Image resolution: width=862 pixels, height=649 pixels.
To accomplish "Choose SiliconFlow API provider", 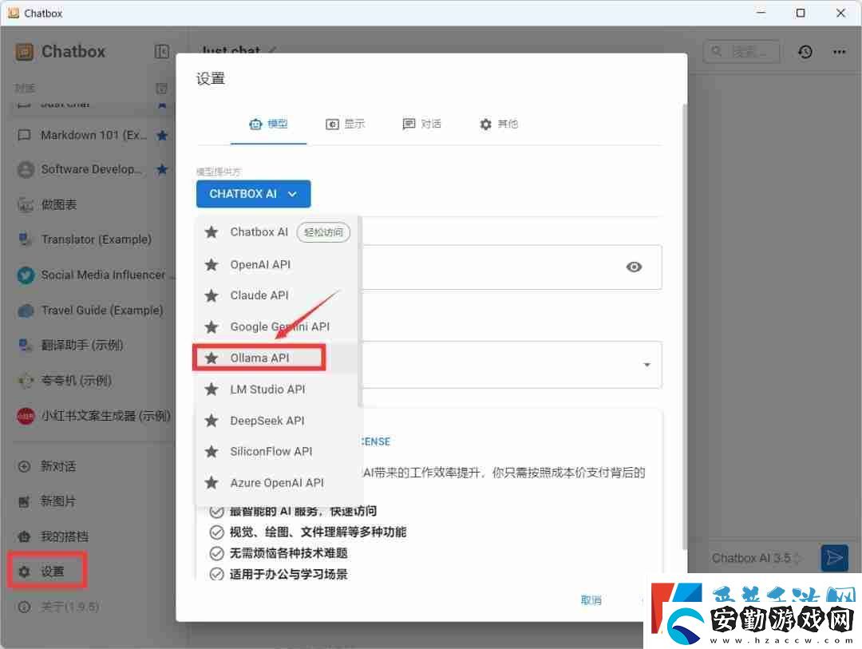I will 276,452.
